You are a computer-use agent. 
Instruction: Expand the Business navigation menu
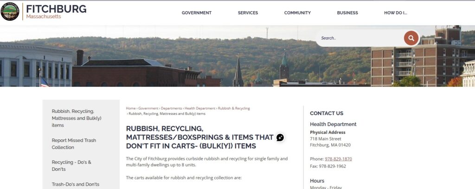click(x=347, y=13)
